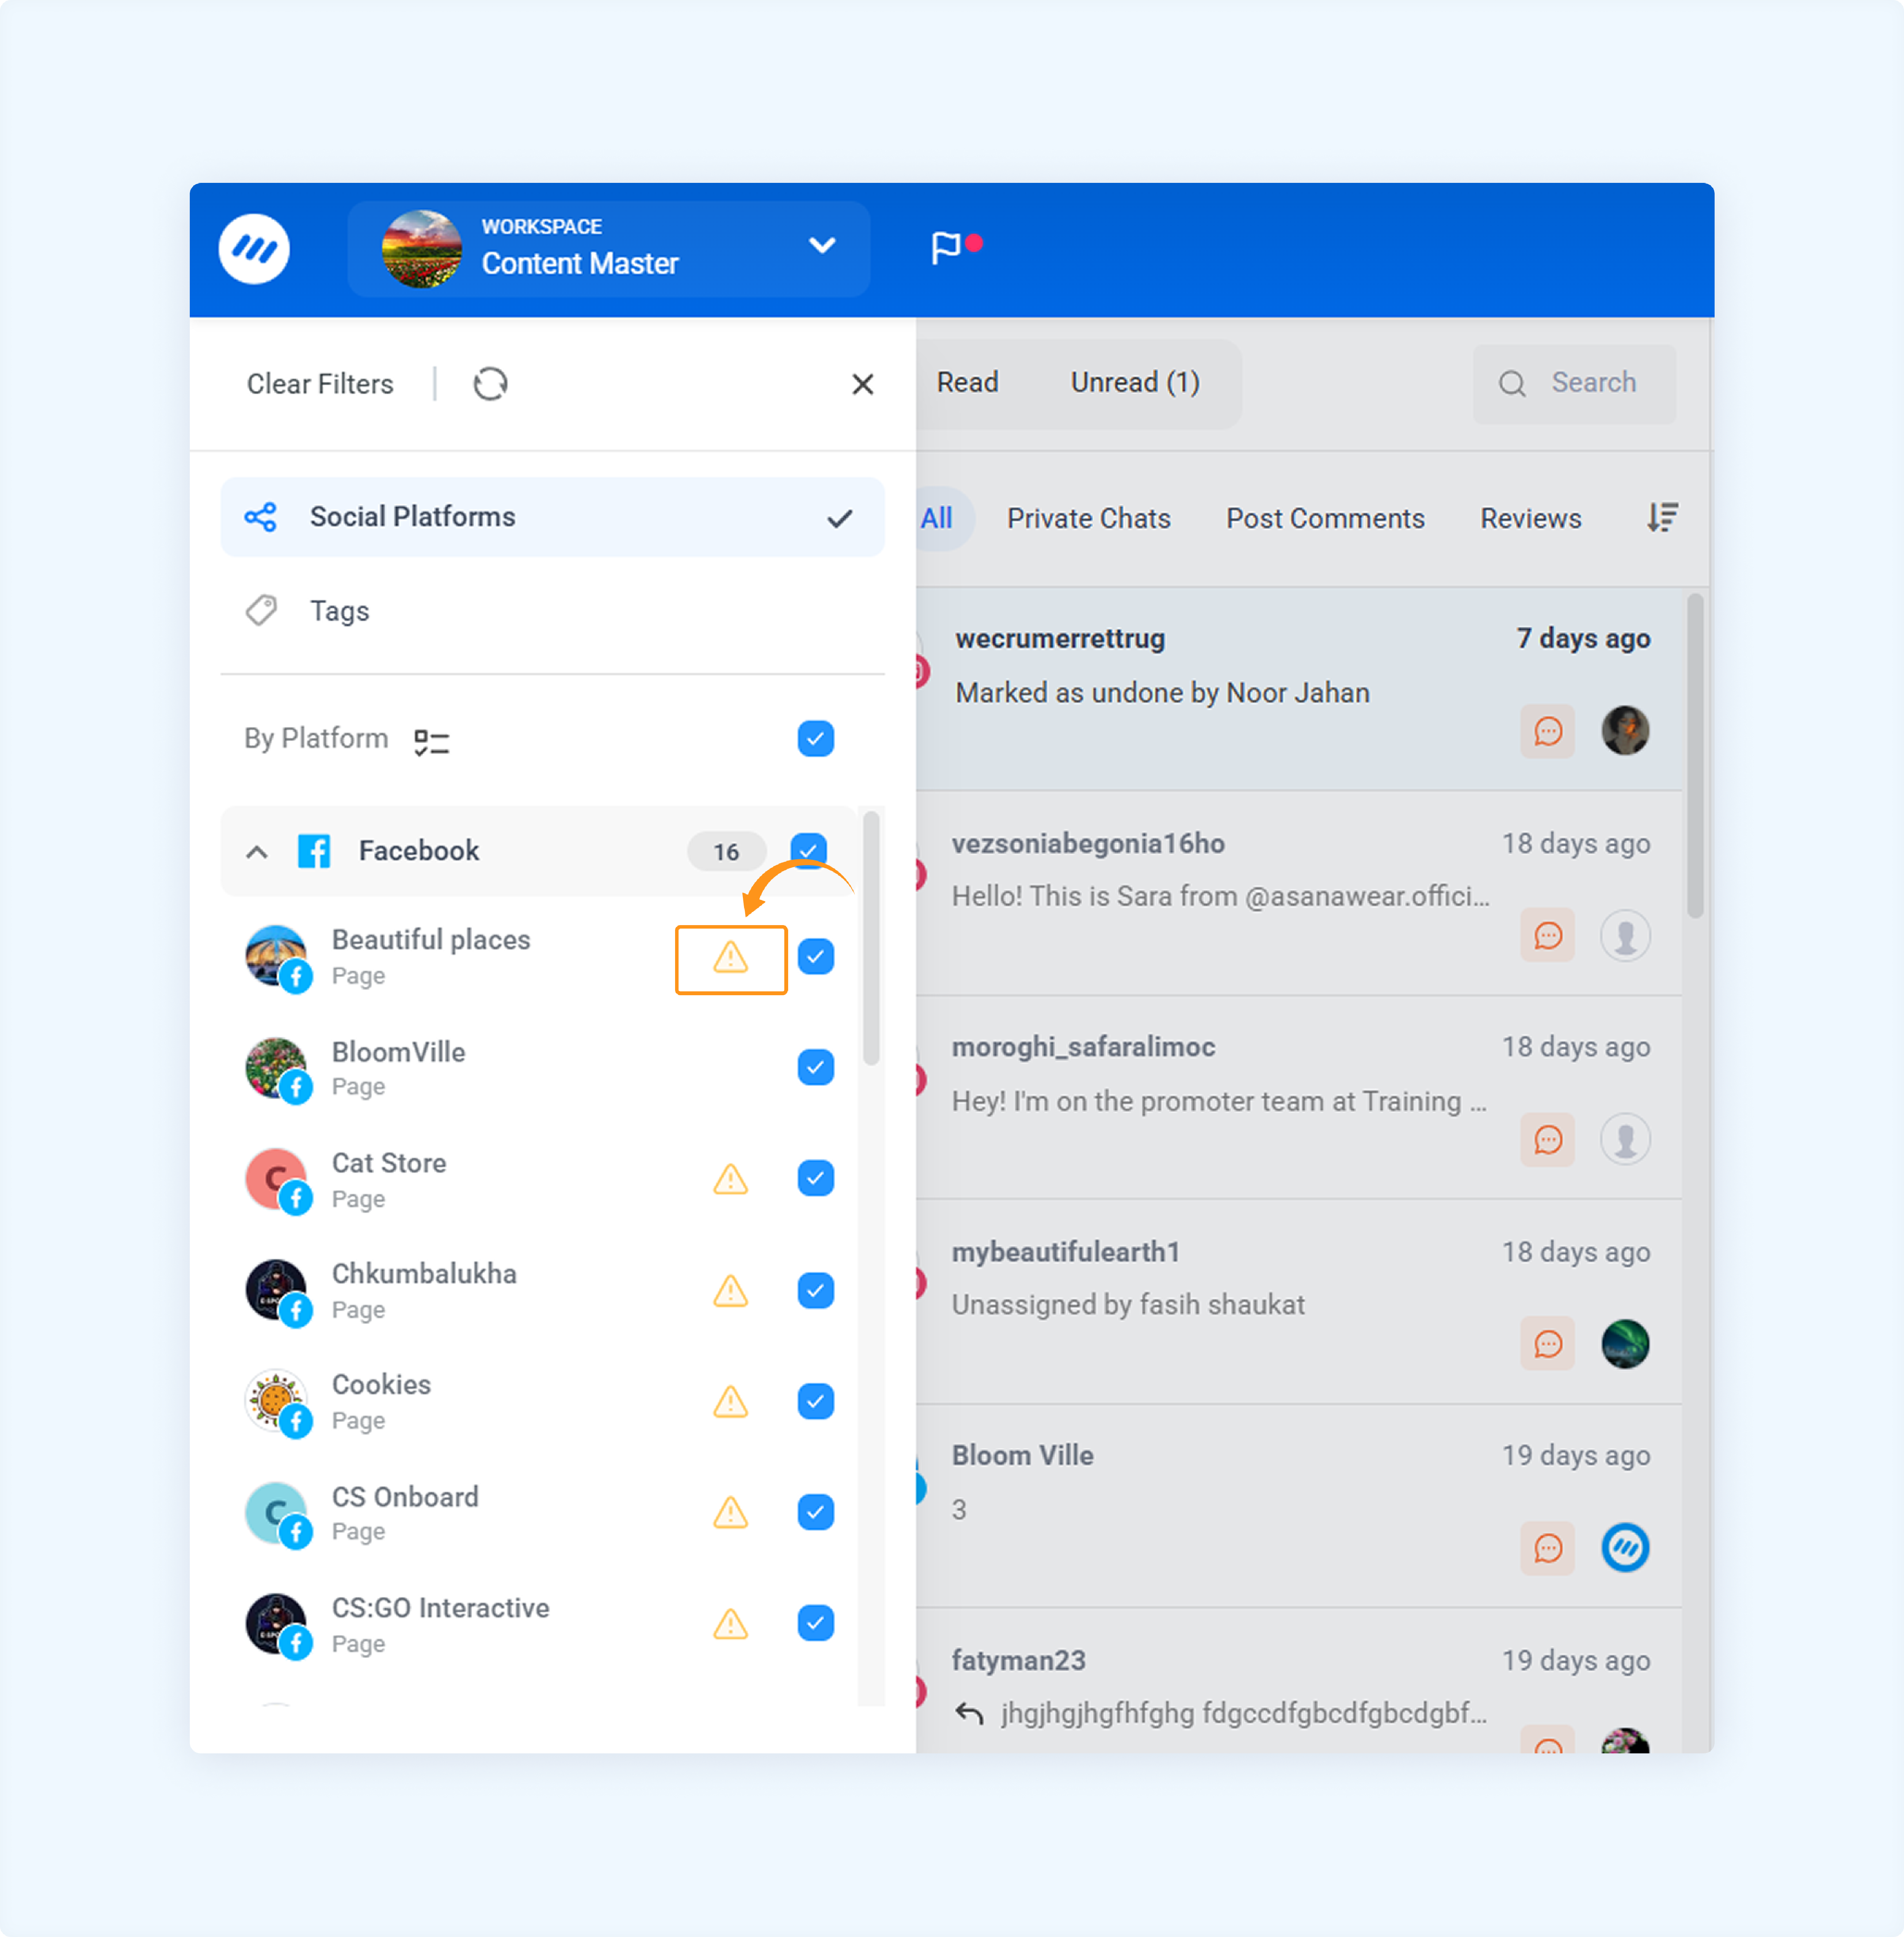
Task: Click the search magnifier icon
Action: [x=1512, y=384]
